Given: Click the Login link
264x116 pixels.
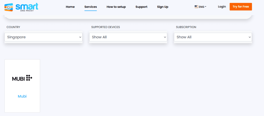Looking at the screenshot, I should (x=222, y=7).
